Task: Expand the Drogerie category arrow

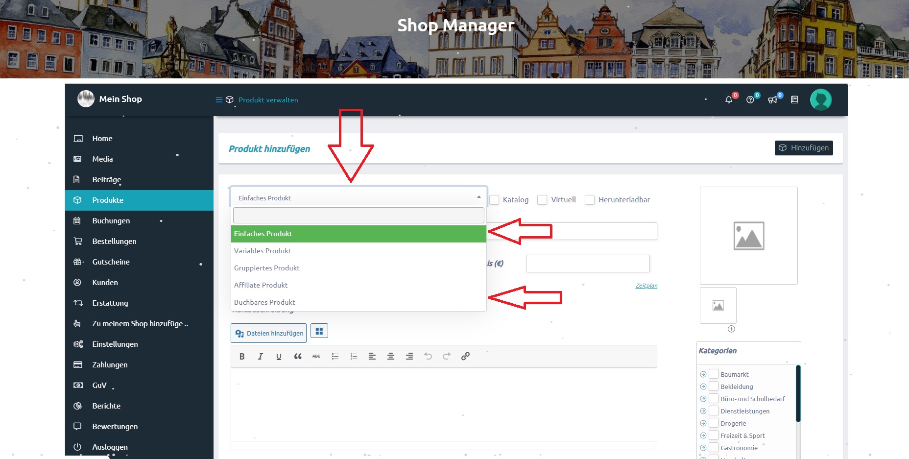Action: click(703, 423)
